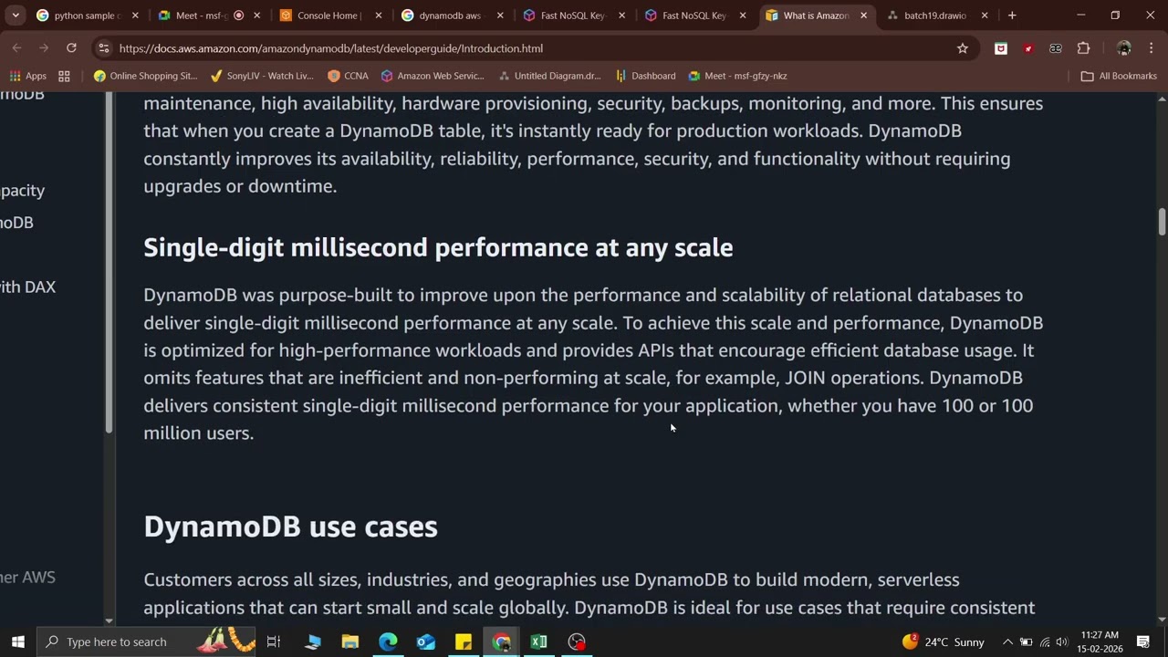Switch to the 'dynamodb aws' tab
This screenshot has height=657, width=1168.
(x=451, y=16)
